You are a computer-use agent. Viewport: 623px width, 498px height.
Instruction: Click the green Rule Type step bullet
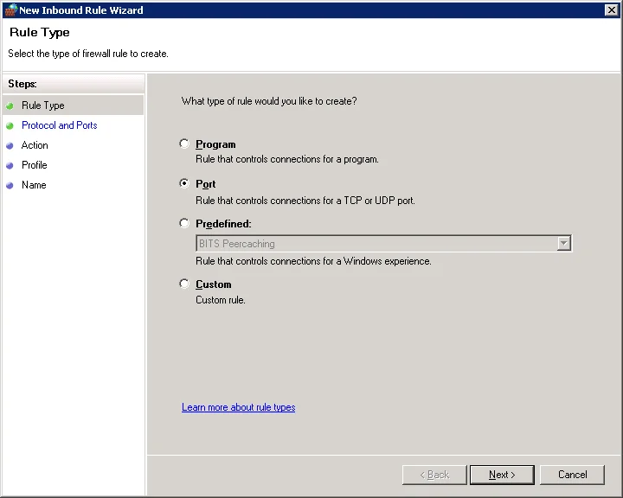pyautogui.click(x=10, y=105)
